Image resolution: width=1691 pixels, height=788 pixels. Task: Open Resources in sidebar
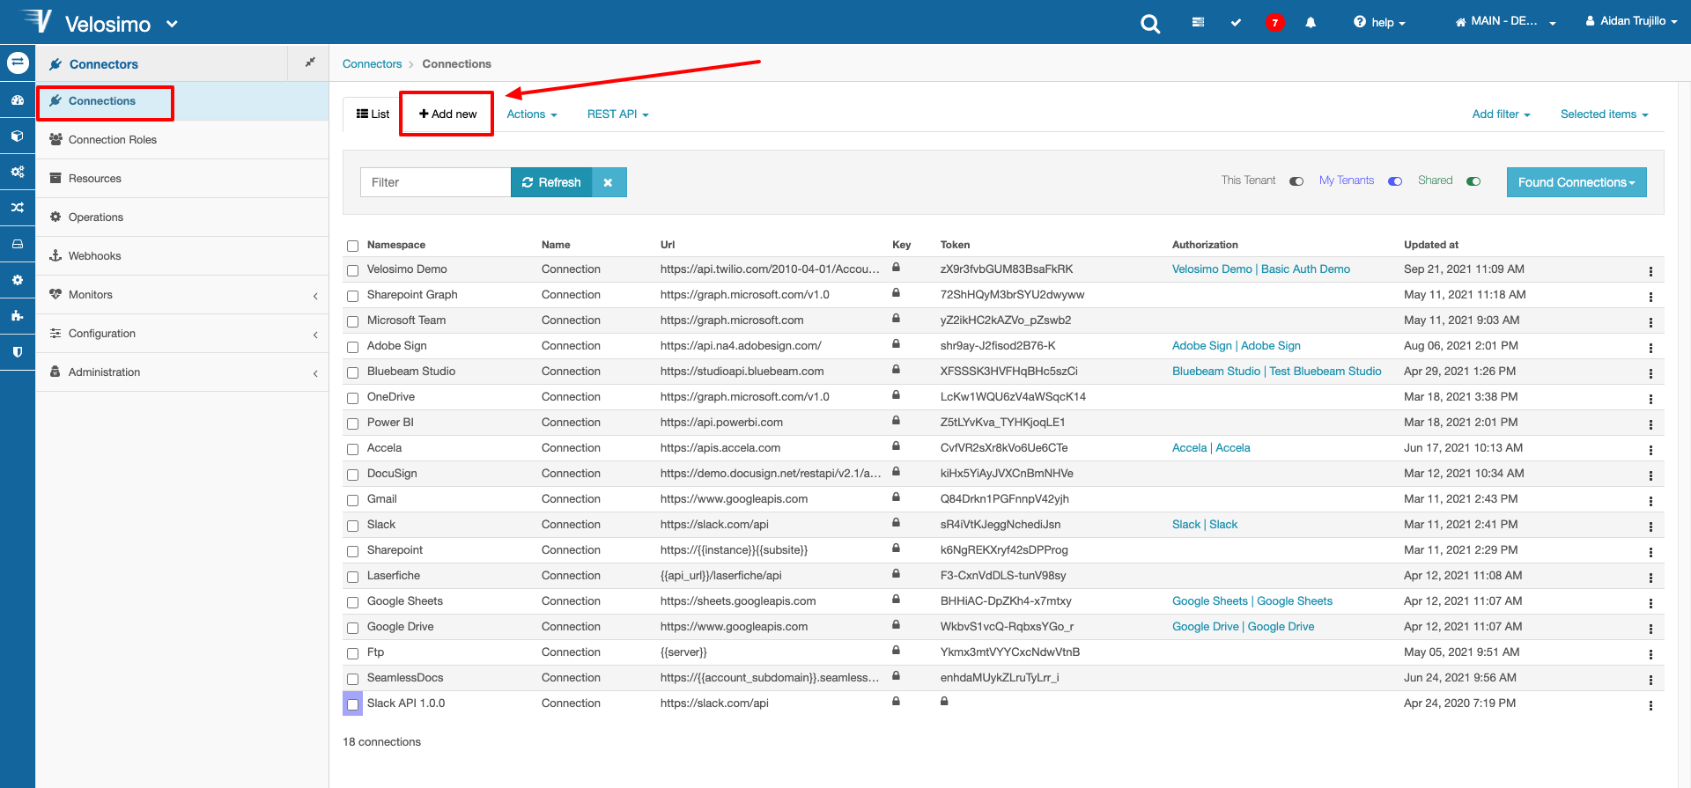[x=182, y=179]
